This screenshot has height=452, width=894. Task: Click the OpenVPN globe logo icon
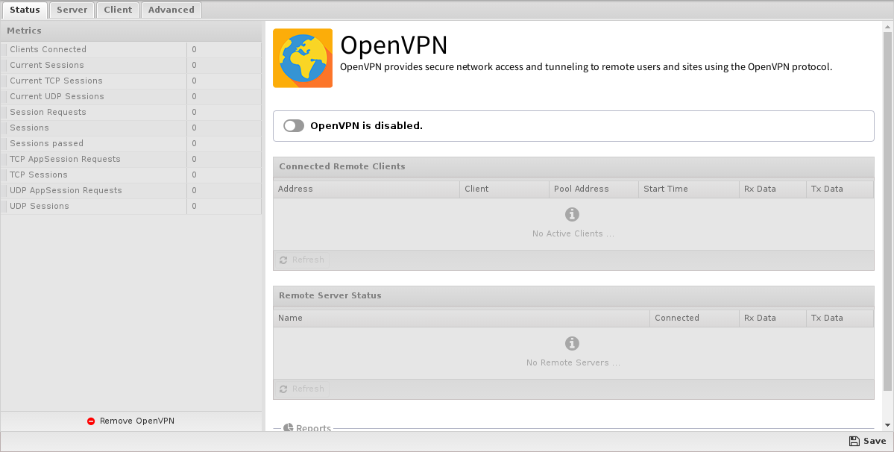coord(302,58)
